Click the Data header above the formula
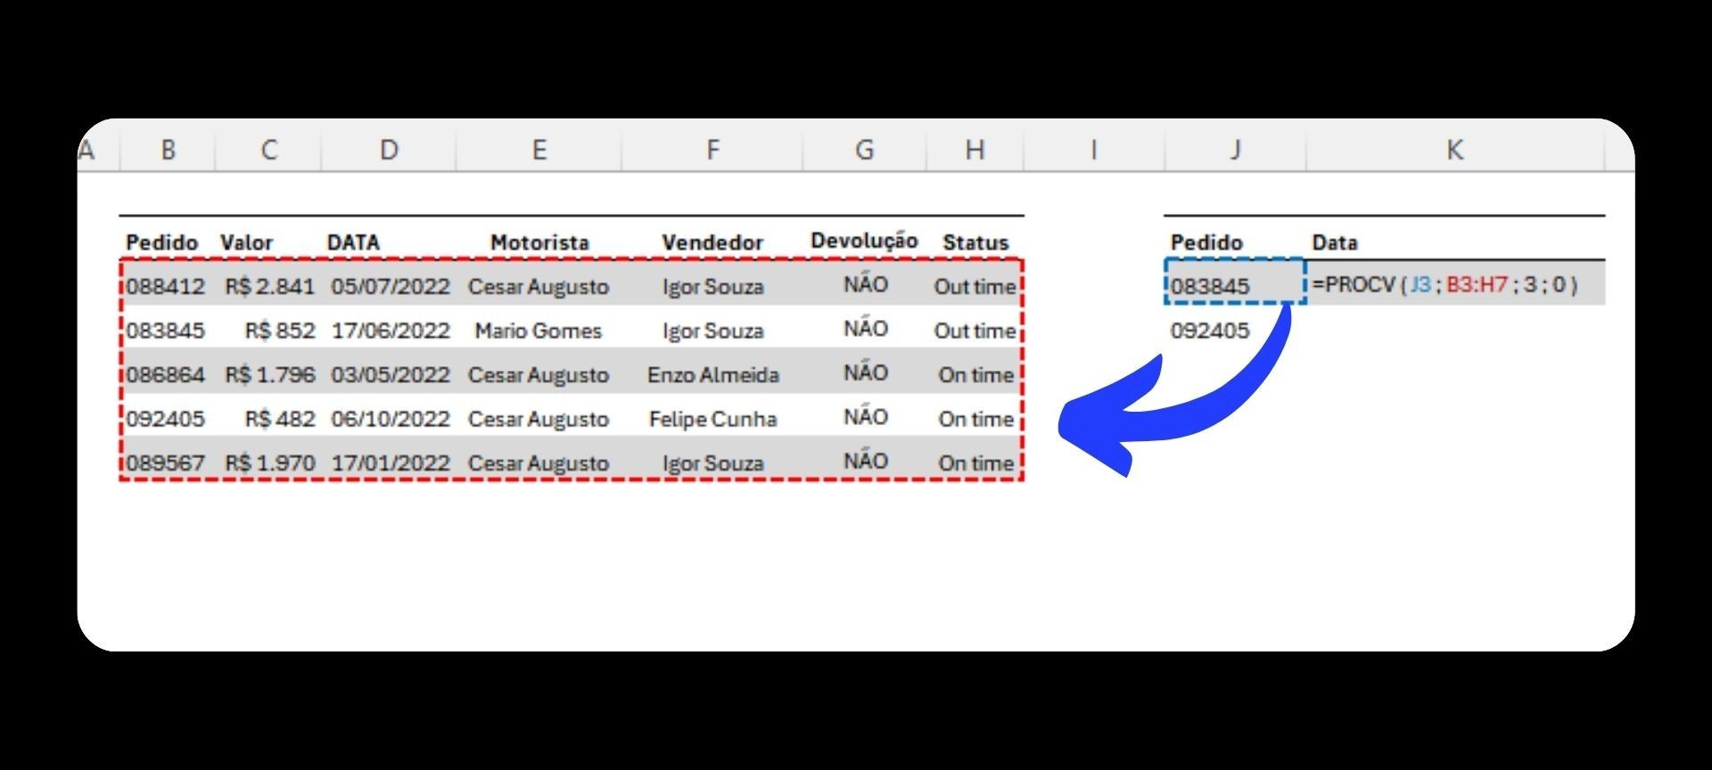The width and height of the screenshot is (1712, 770). click(x=1335, y=242)
